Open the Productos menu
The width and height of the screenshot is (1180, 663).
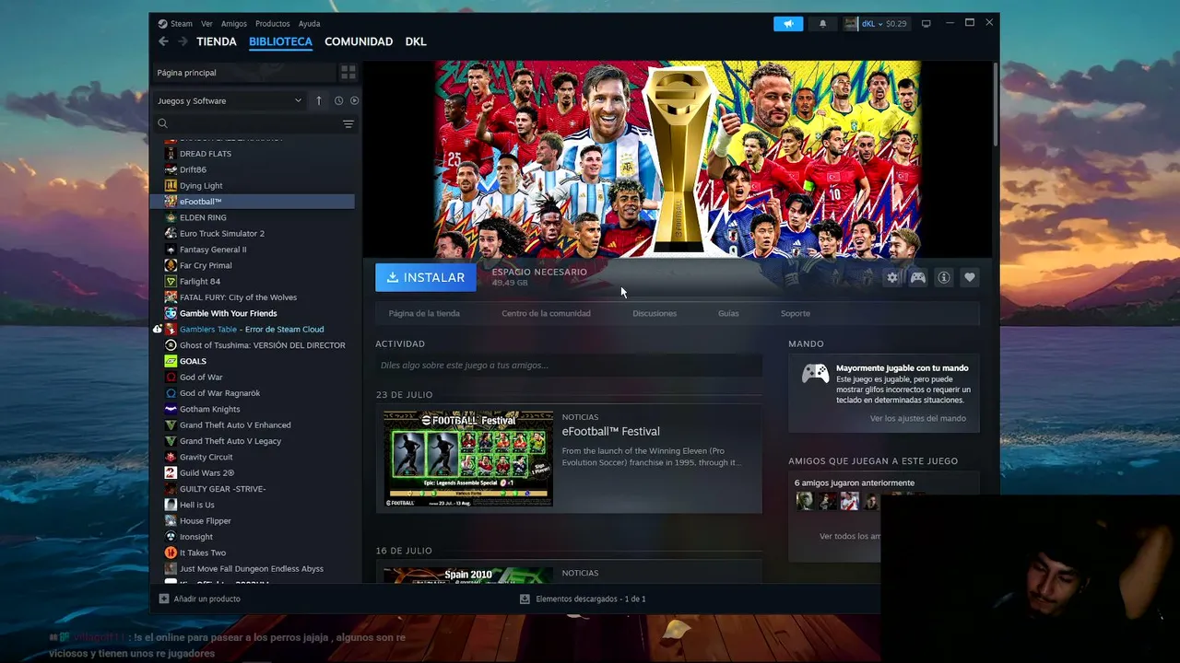(273, 24)
